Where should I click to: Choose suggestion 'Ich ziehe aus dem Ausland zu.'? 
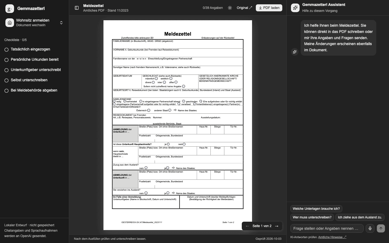tap(360, 217)
